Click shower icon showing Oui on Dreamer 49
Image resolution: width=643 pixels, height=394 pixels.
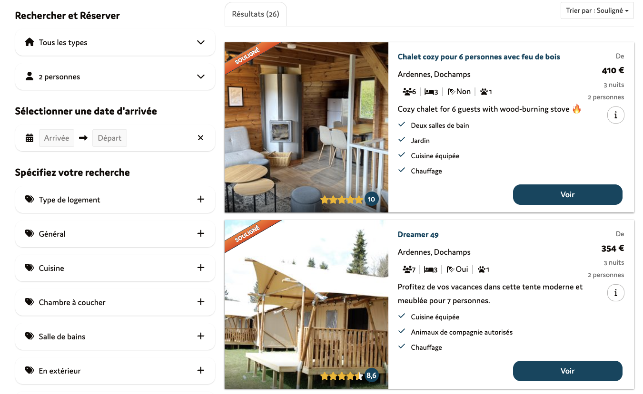(451, 269)
